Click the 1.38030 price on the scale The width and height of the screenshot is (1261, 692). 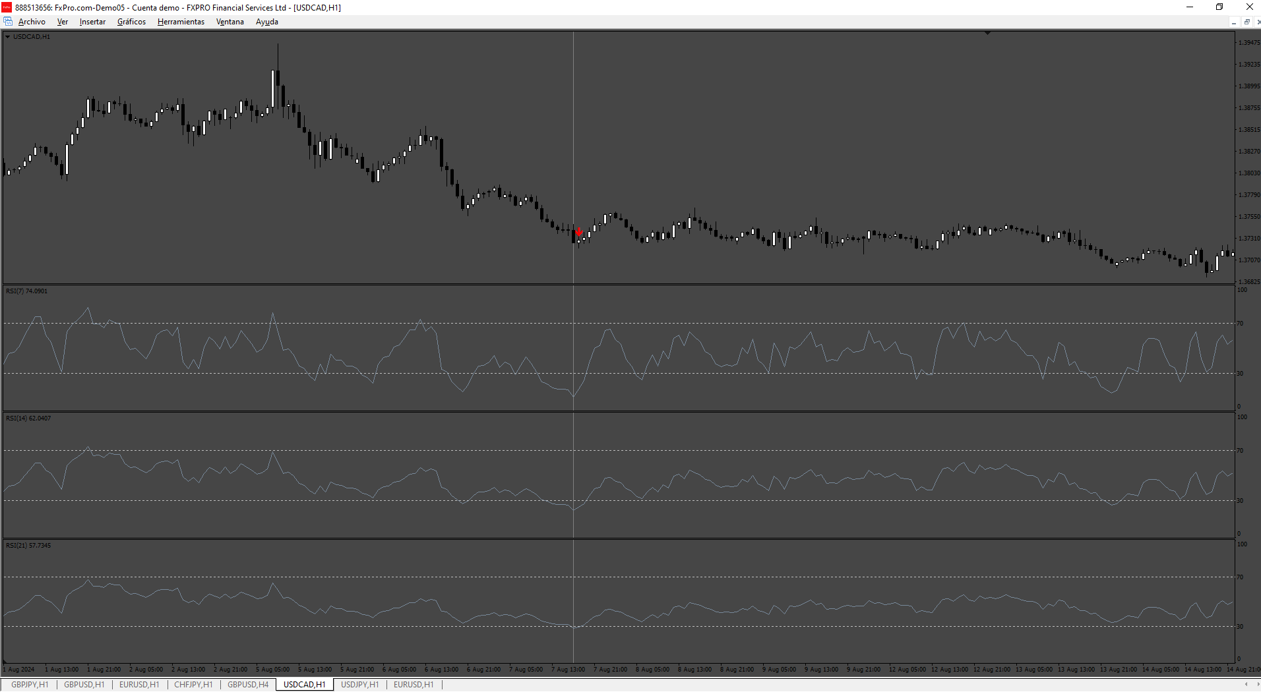[1249, 173]
